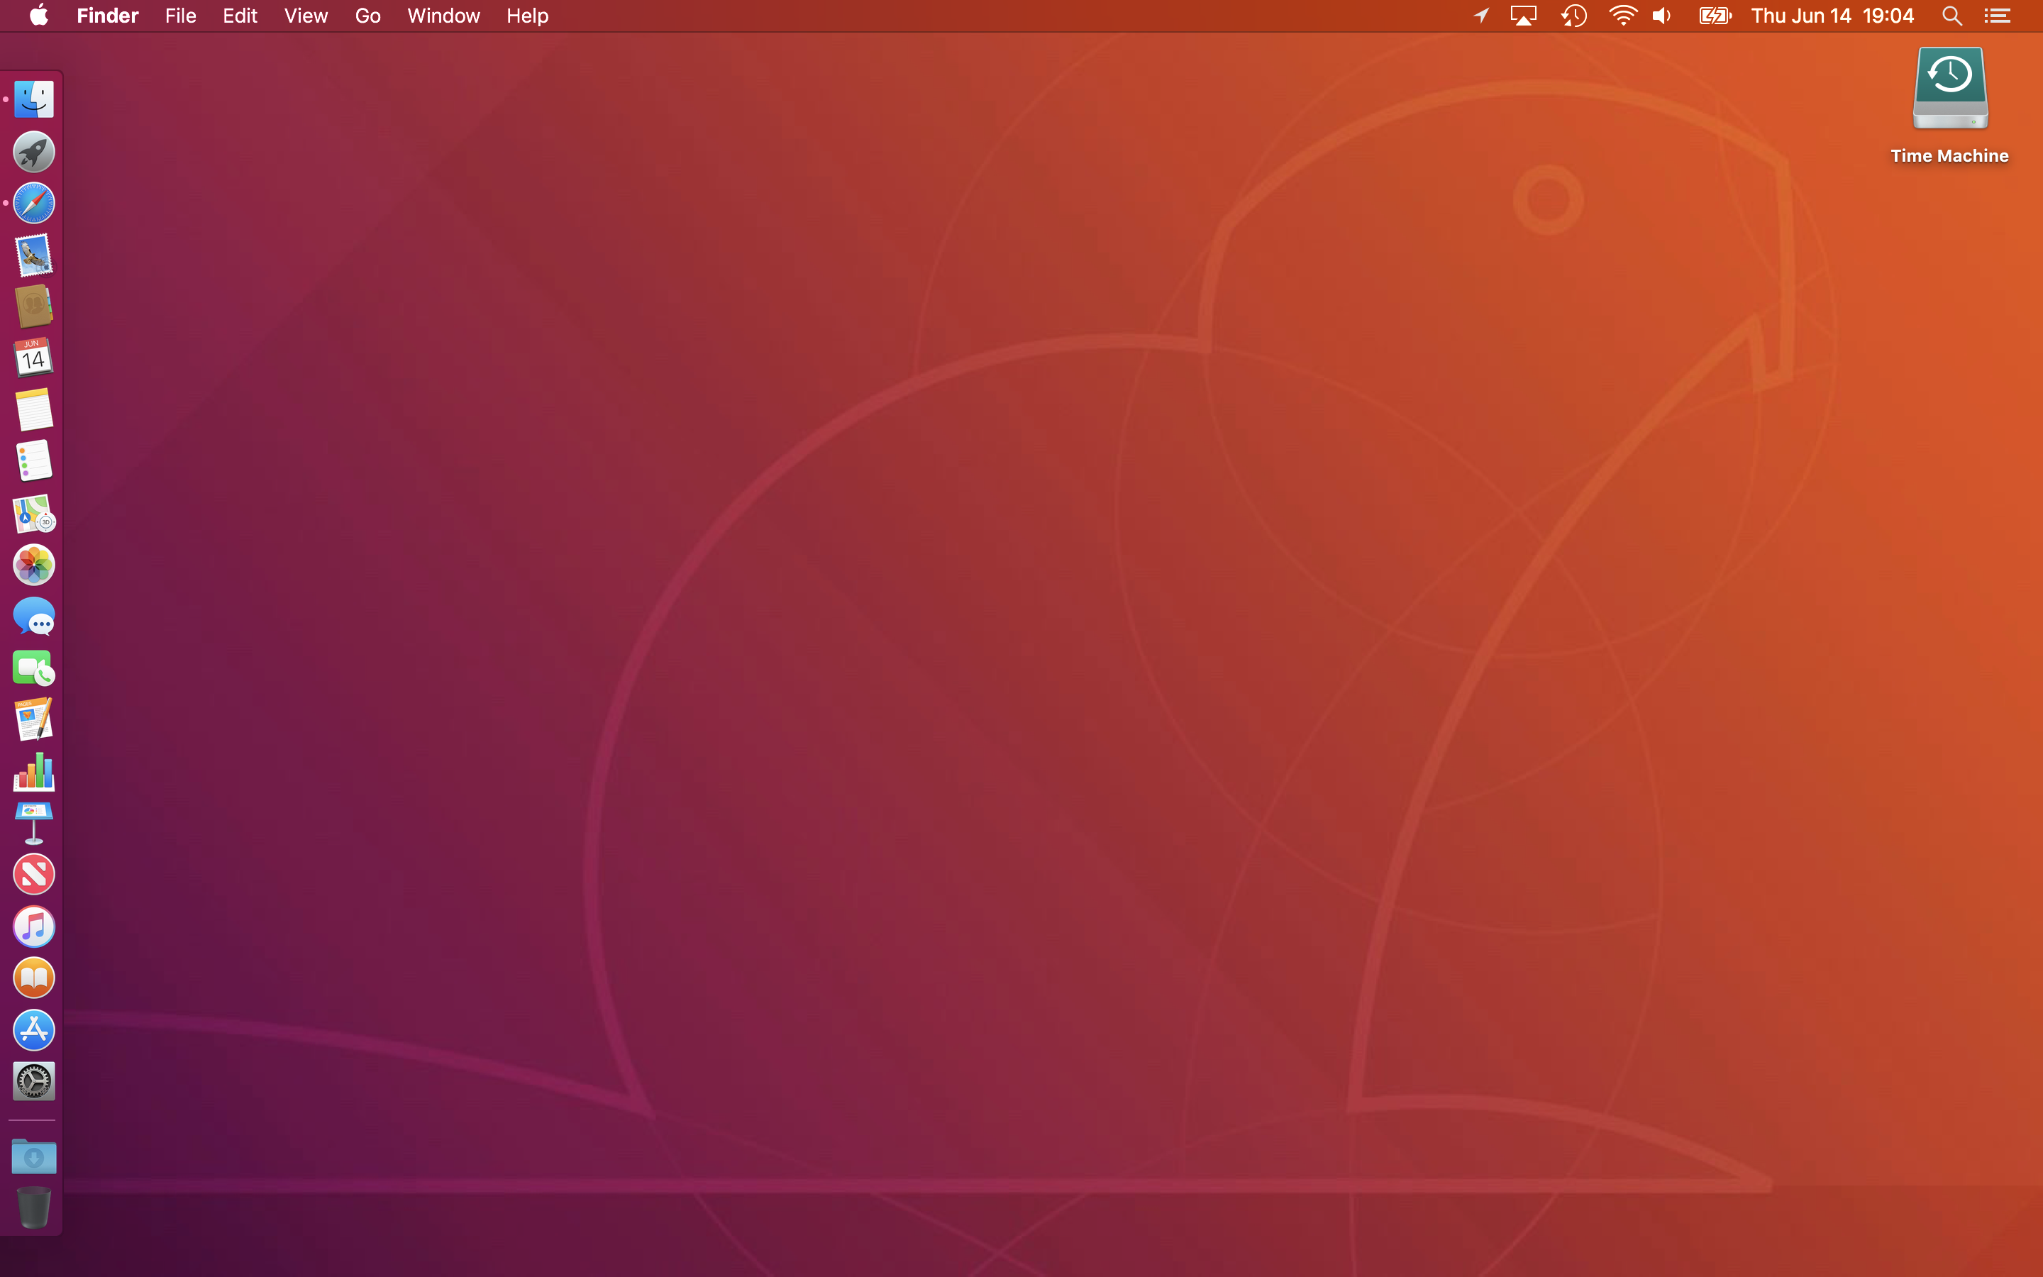Image resolution: width=2043 pixels, height=1277 pixels.
Task: Open battery status menu
Action: click(1715, 15)
